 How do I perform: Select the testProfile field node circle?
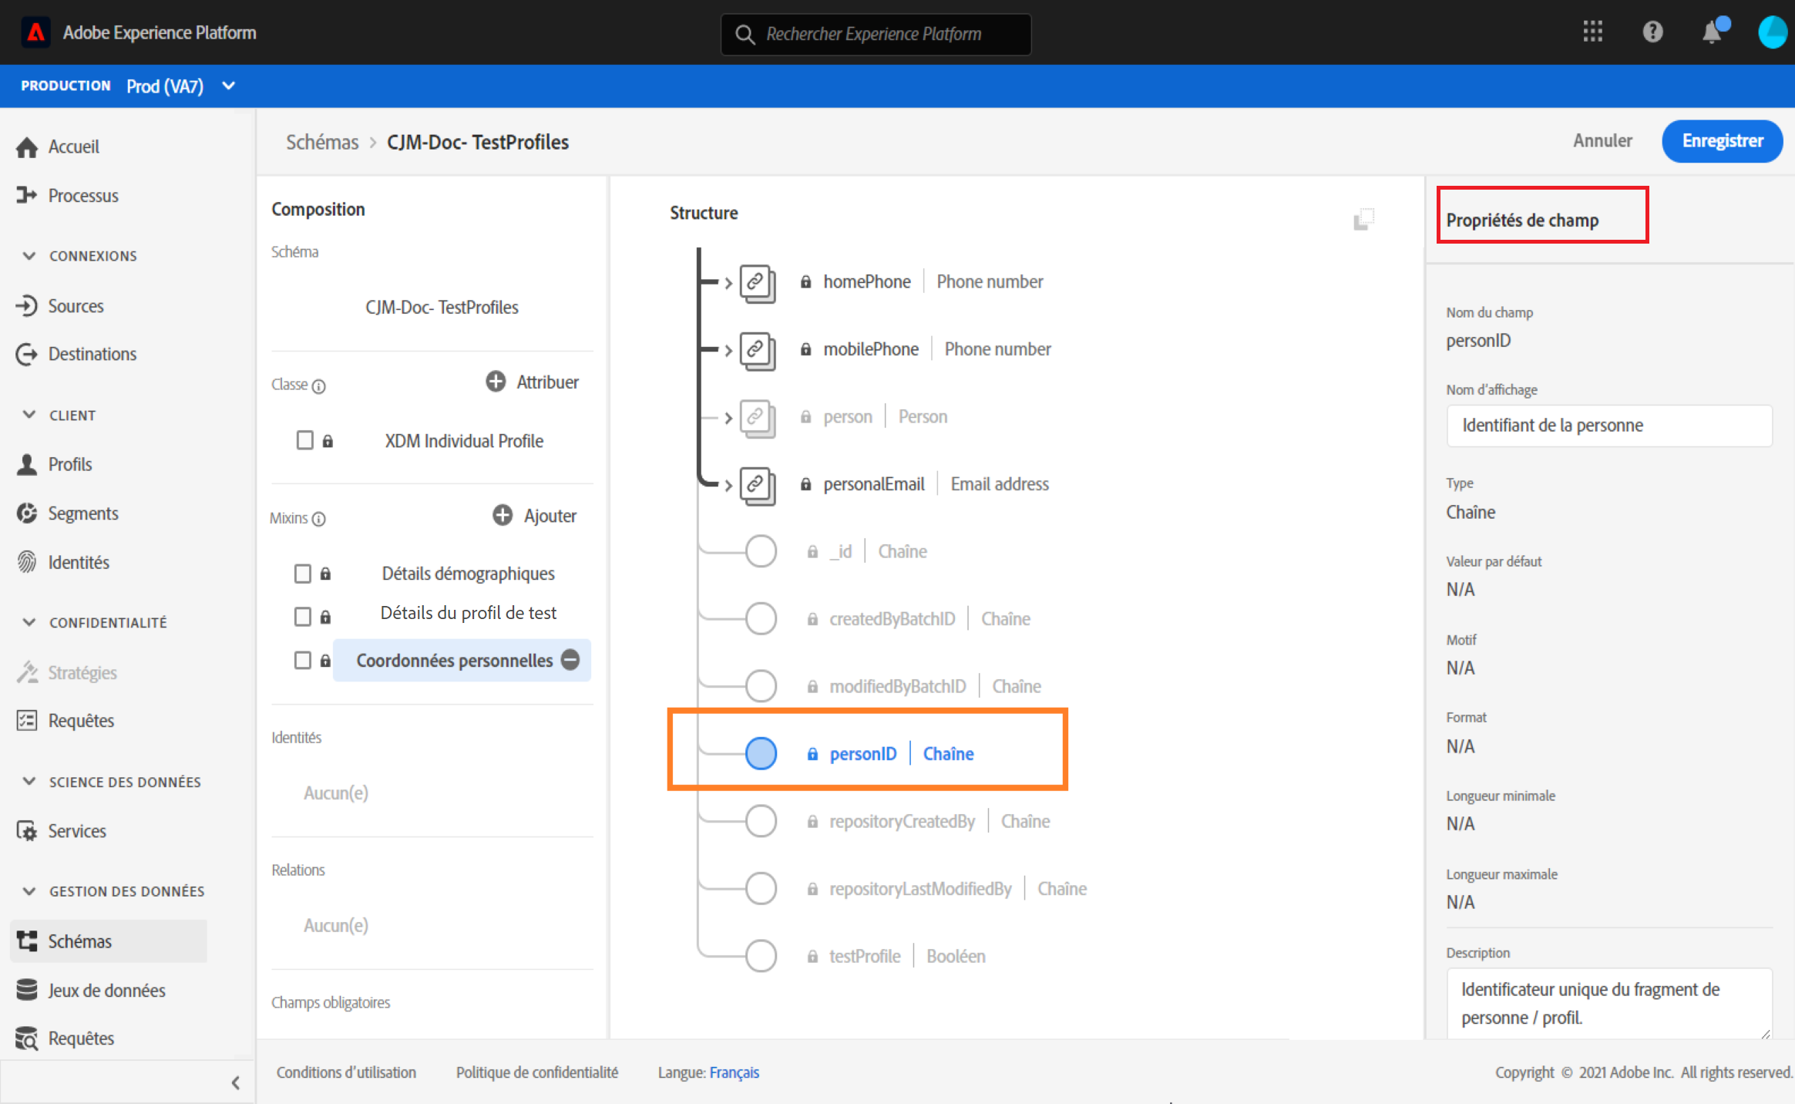[761, 956]
